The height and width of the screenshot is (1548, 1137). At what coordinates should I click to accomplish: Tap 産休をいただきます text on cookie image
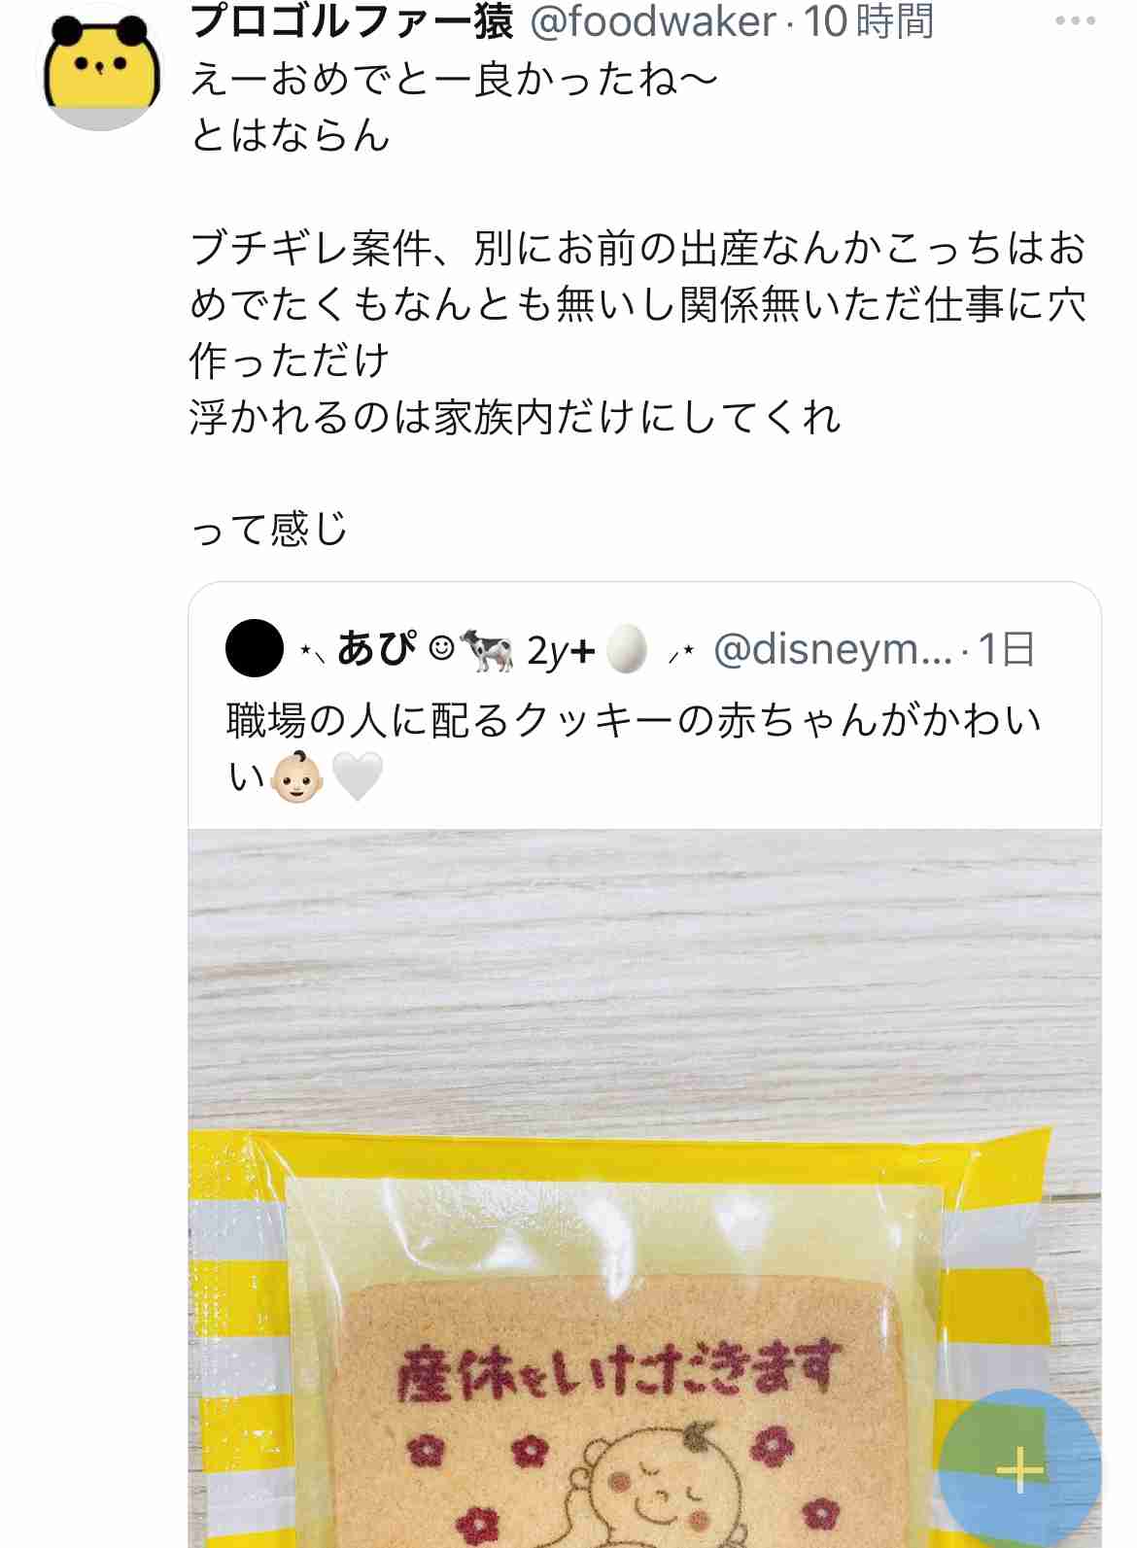tap(618, 1371)
